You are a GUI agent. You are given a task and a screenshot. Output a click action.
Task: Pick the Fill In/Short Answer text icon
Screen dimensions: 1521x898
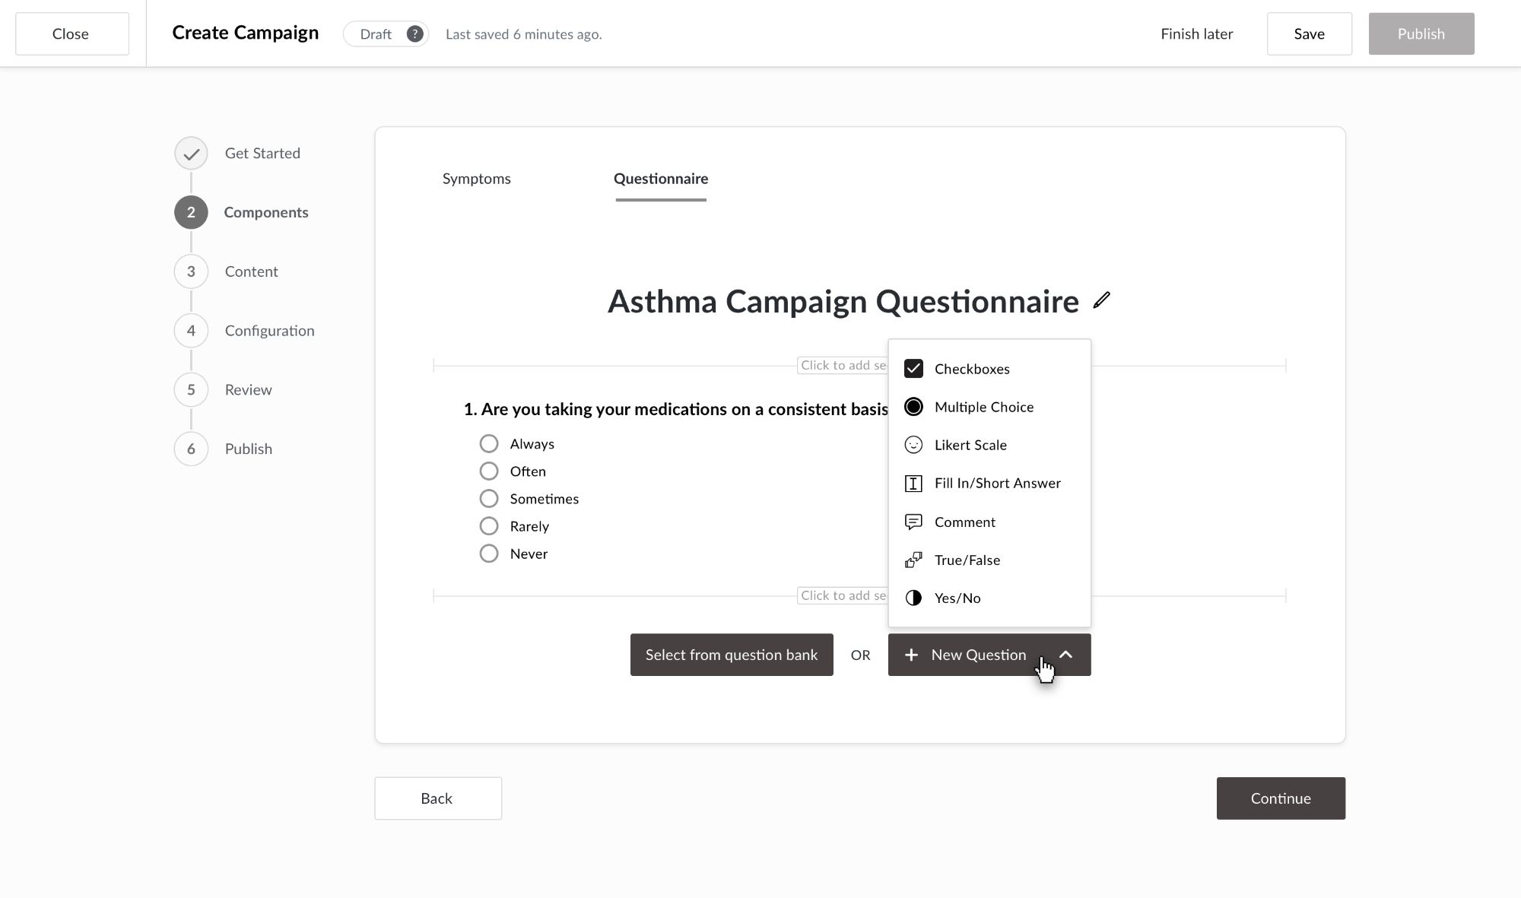tap(913, 484)
